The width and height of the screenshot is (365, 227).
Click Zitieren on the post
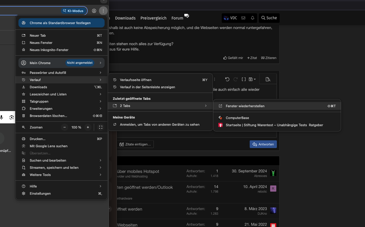pos(269,58)
